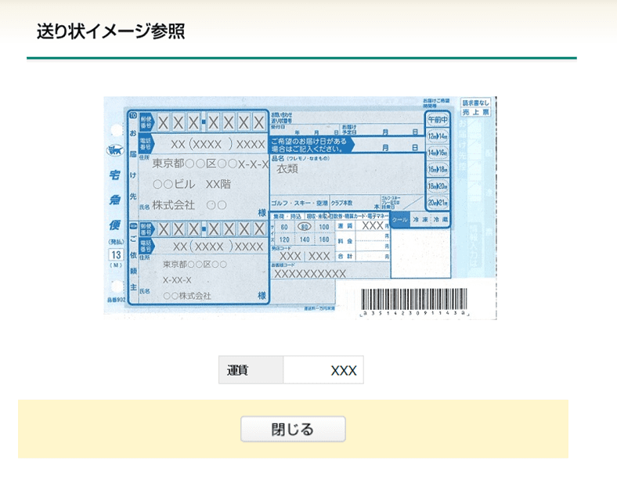The width and height of the screenshot is (617, 504).
Task: Click the 運賃 label cell
Action: pyautogui.click(x=251, y=370)
